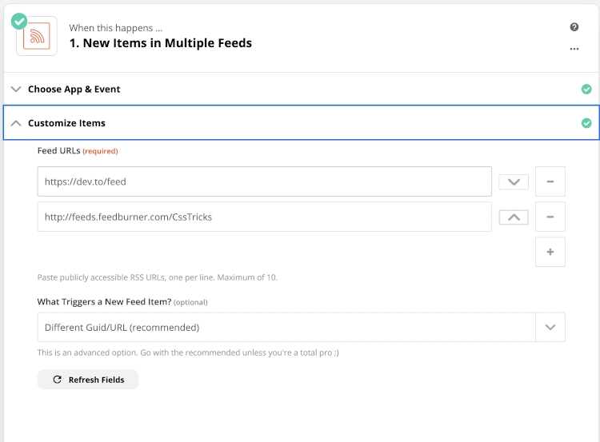Open the help question mark icon

coord(574,27)
